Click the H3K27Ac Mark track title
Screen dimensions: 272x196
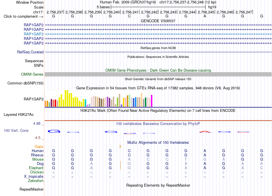[x=158, y=111]
